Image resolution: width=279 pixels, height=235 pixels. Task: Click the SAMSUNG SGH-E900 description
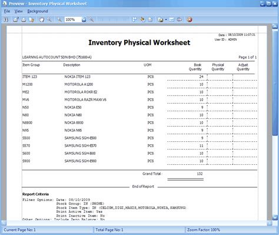[81, 161]
